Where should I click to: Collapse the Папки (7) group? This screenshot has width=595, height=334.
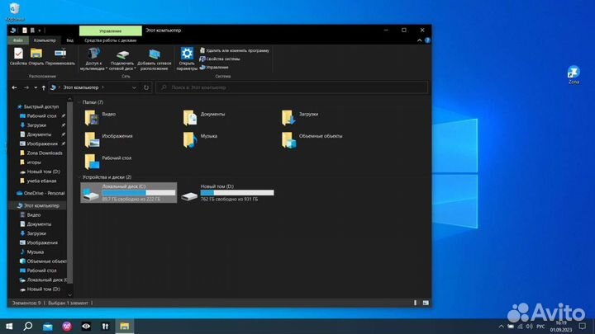(79, 102)
